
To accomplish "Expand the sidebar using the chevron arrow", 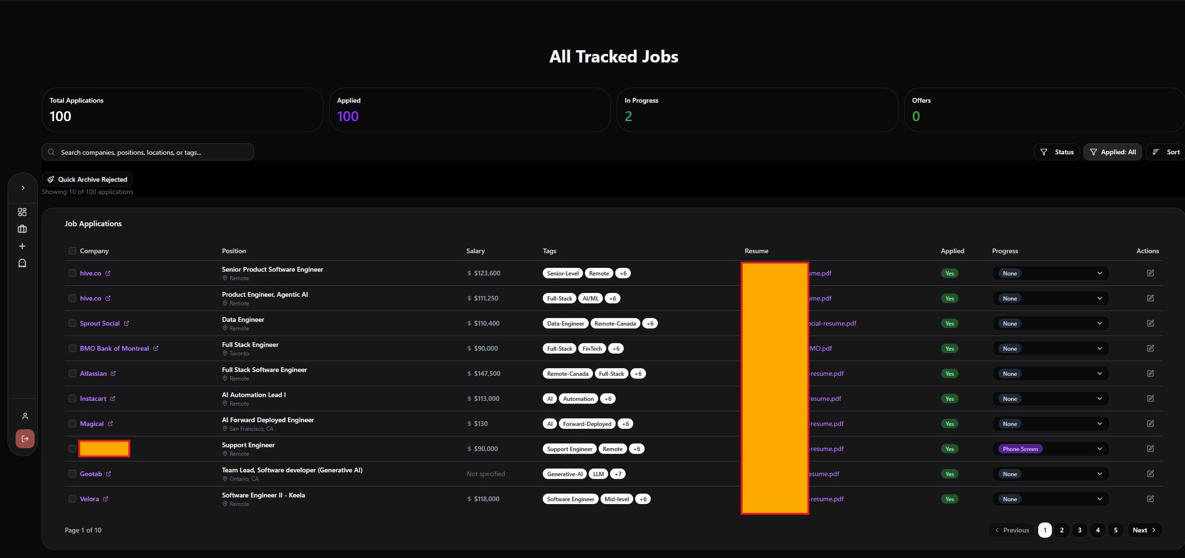I will (23, 188).
